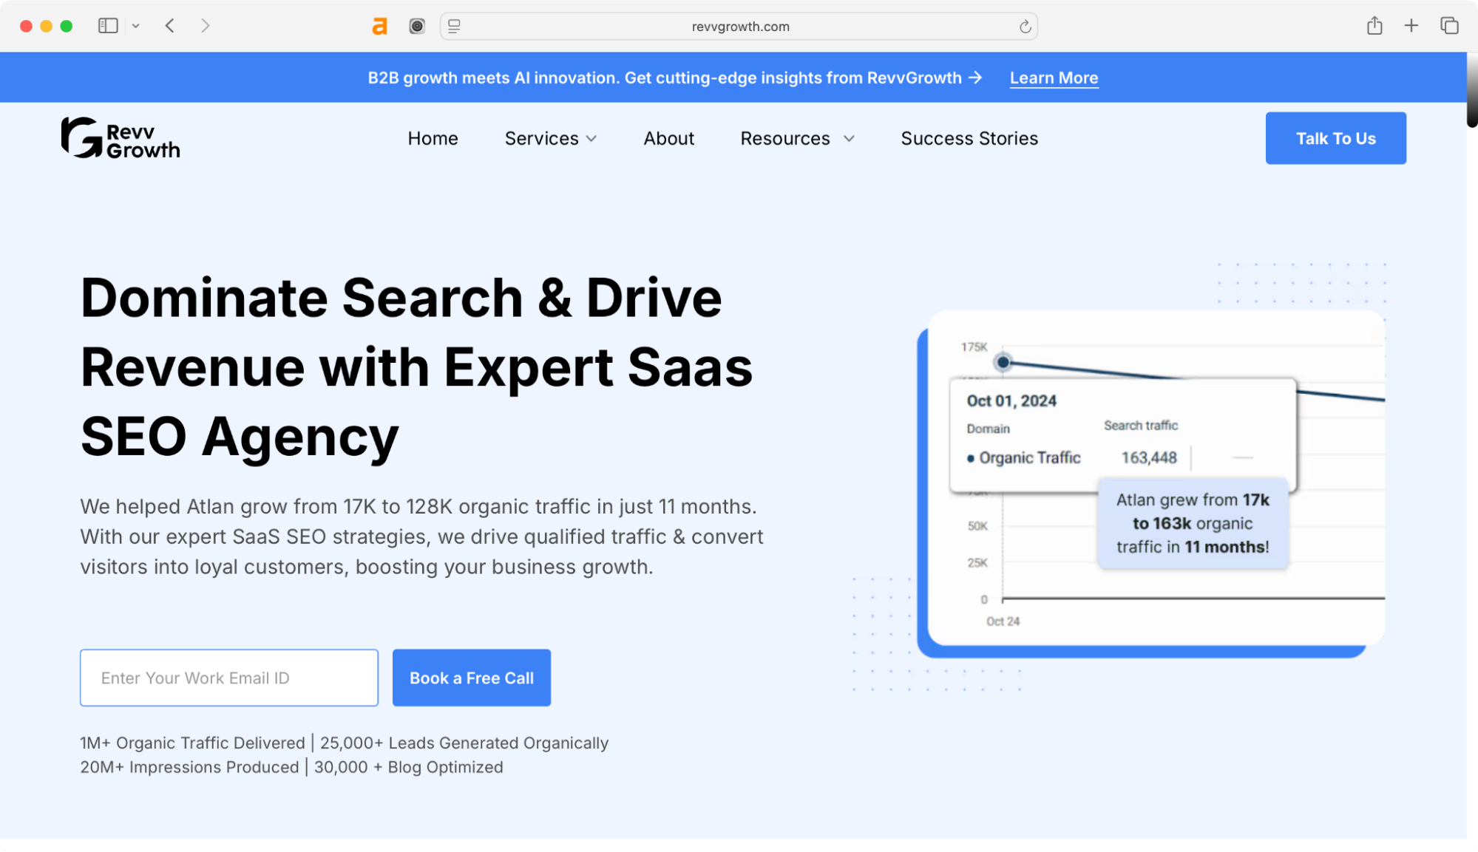Open the Reader view icon in address bar
The image size is (1478, 852).
click(455, 26)
